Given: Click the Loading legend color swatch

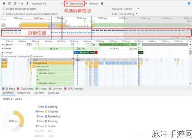Looking at the screenshot, I should 46,107.
